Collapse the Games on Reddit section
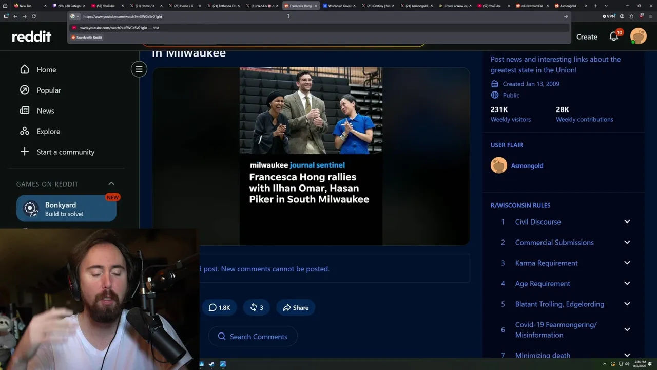The height and width of the screenshot is (370, 657). tap(111, 183)
